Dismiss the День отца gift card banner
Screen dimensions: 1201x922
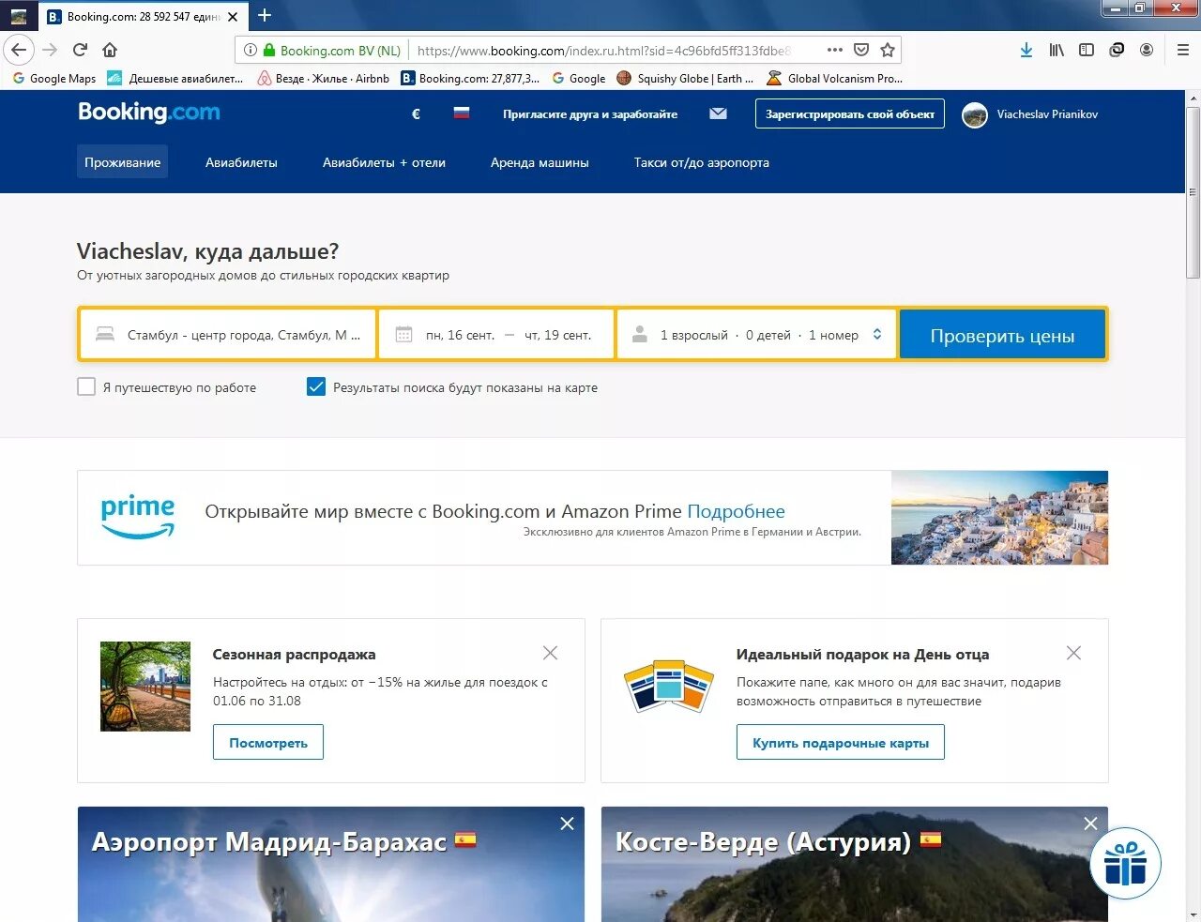click(1073, 653)
